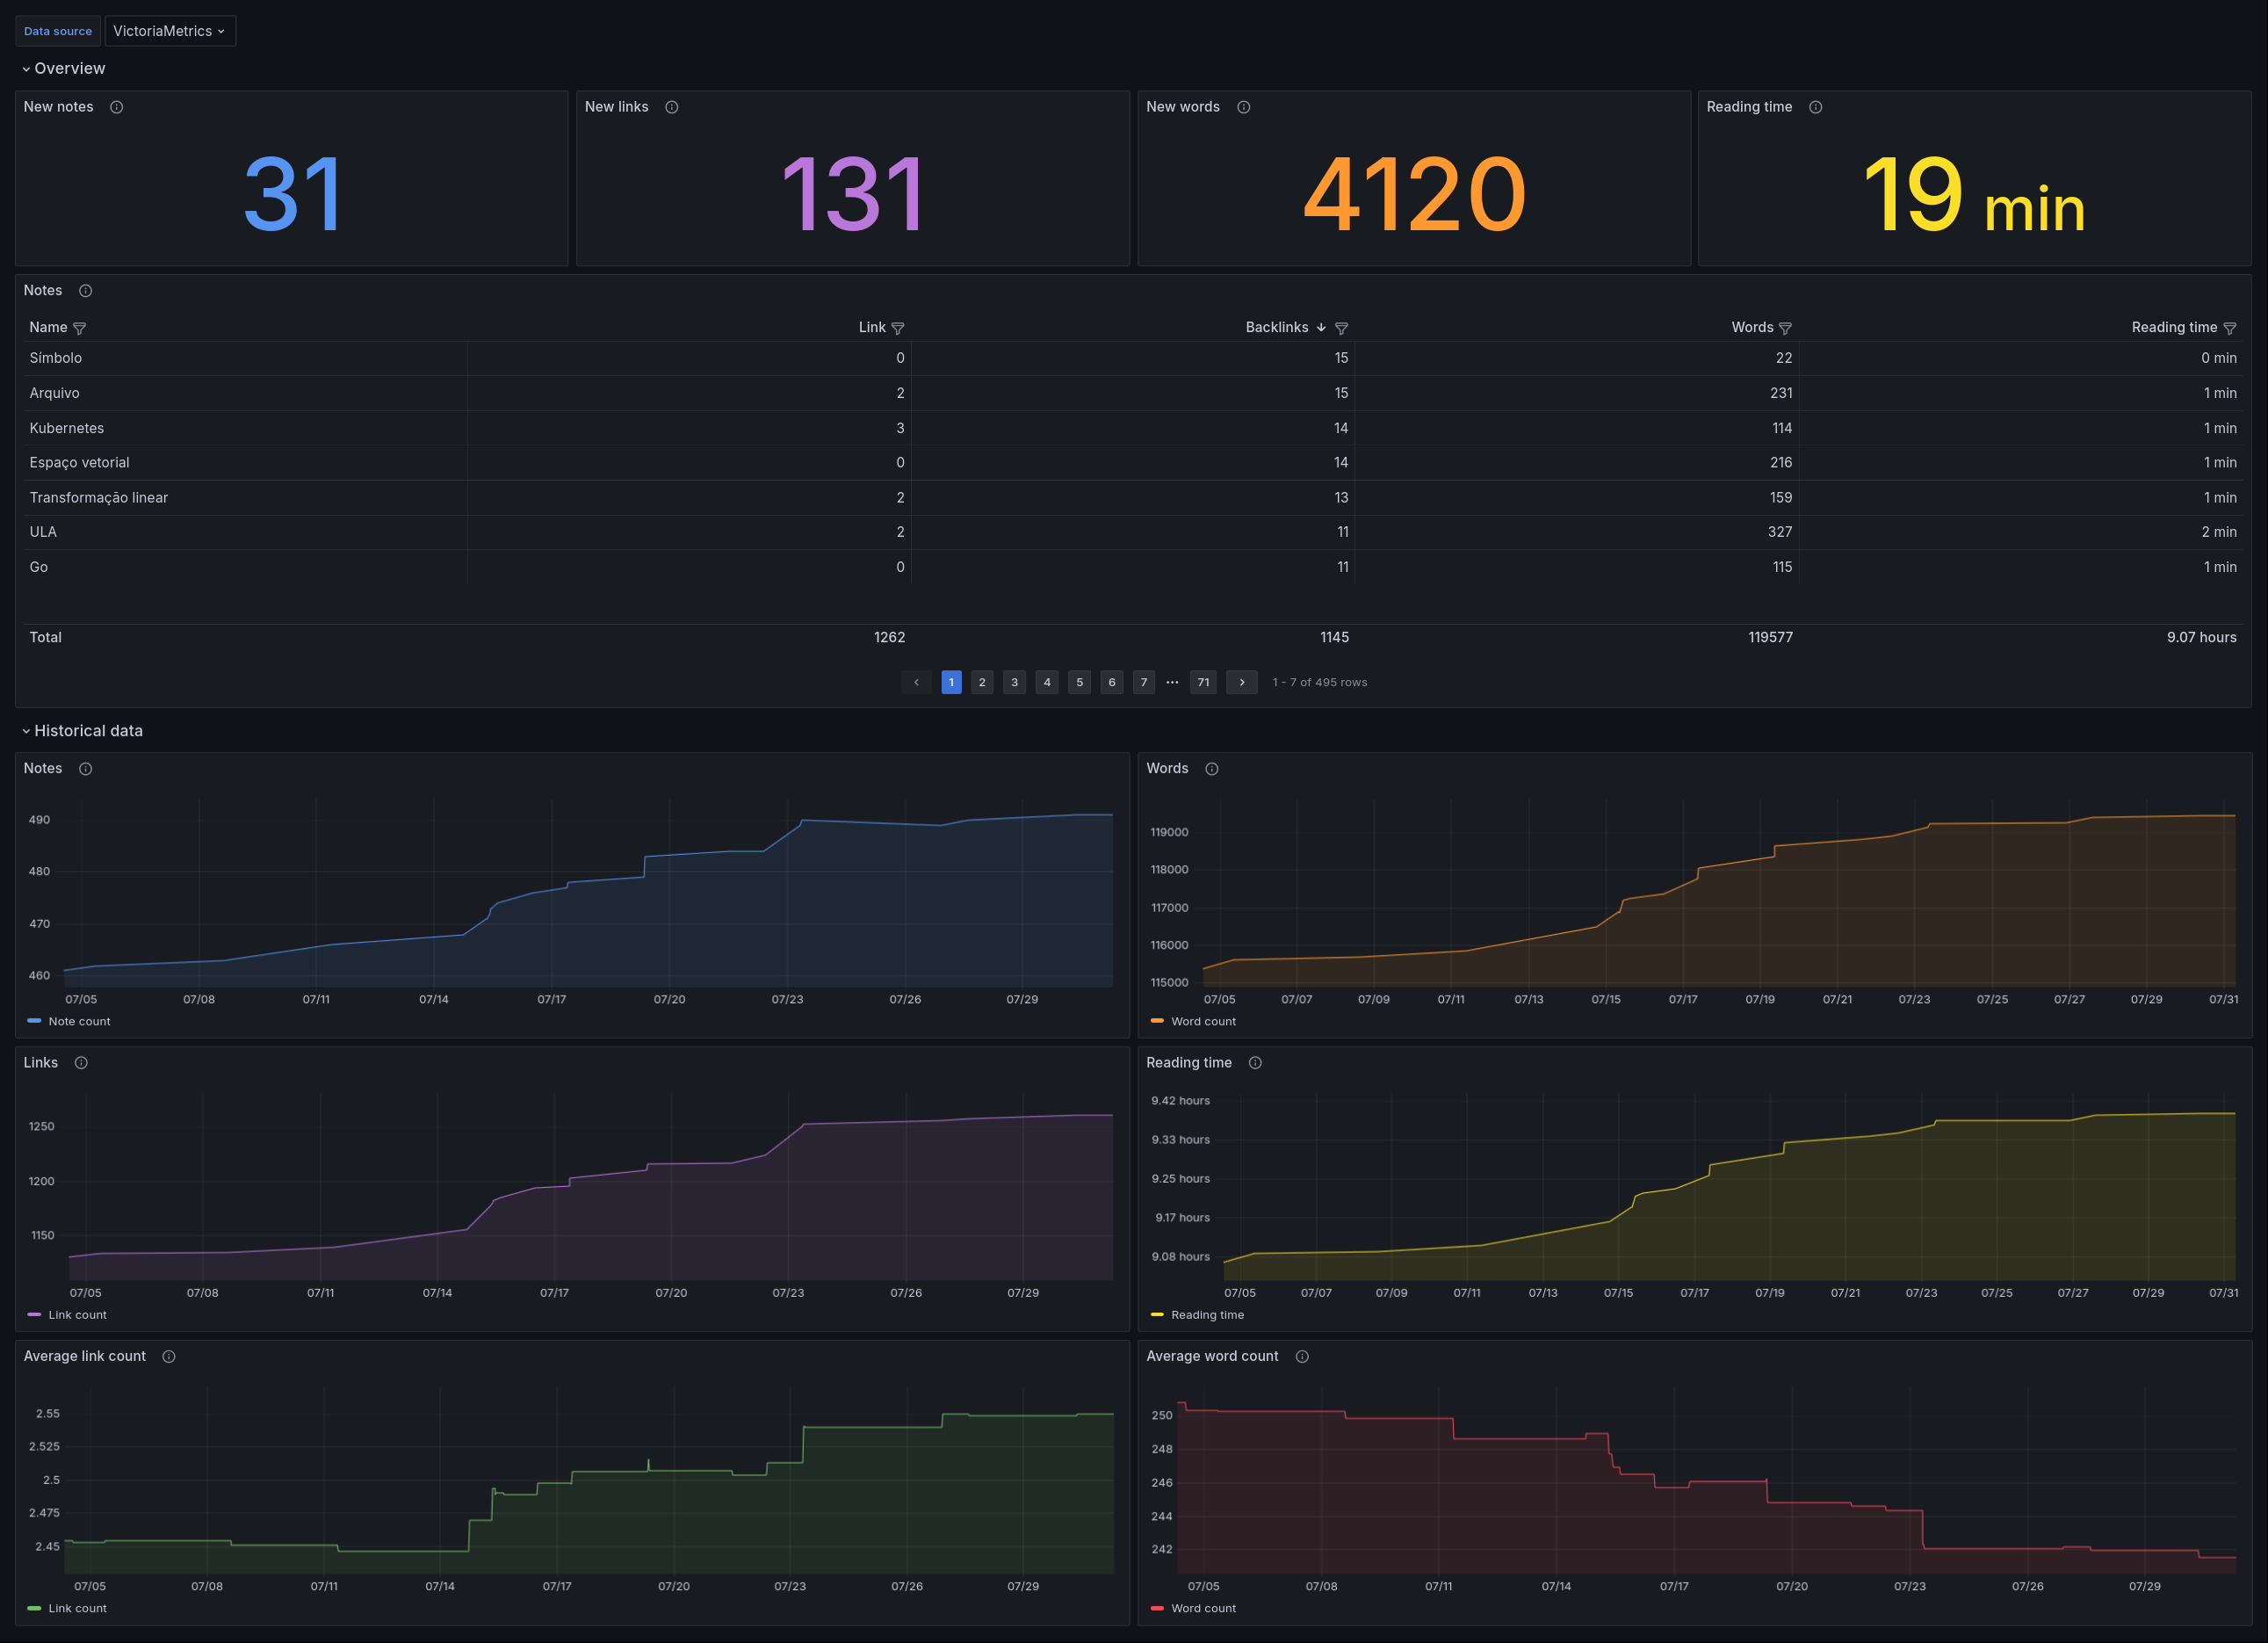The height and width of the screenshot is (1643, 2268).
Task: Open the Name column filter icon
Action: (80, 328)
